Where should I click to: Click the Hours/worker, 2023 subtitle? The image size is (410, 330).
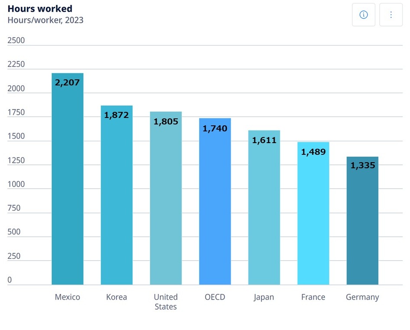[46, 20]
